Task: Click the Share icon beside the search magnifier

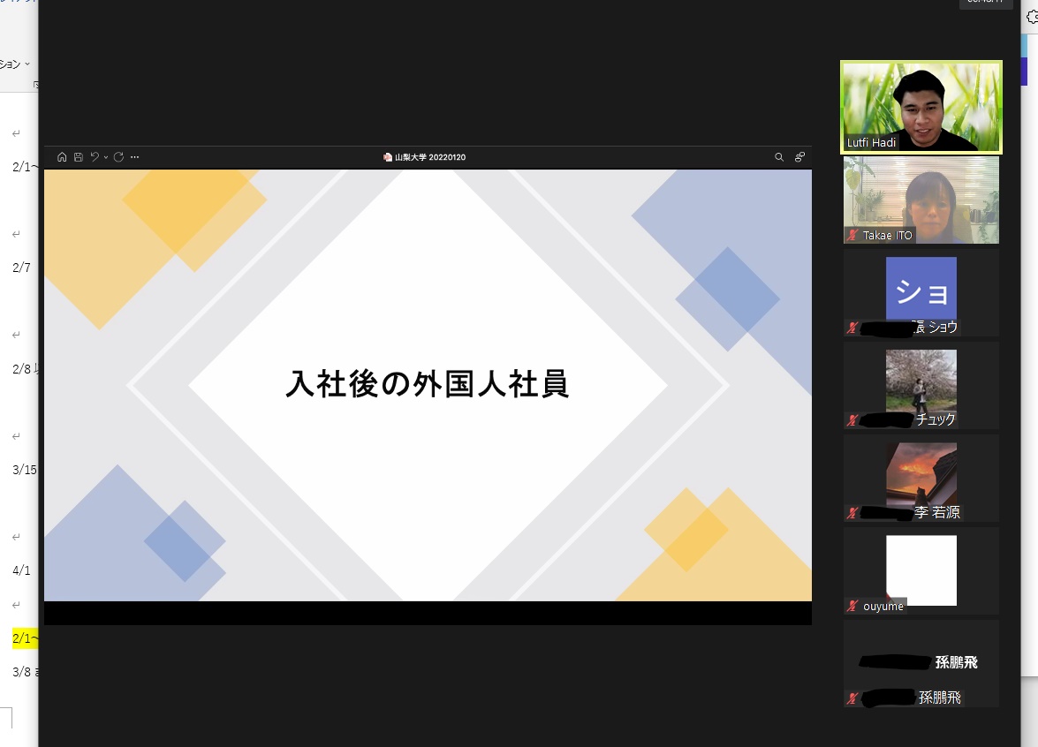Action: coord(799,157)
